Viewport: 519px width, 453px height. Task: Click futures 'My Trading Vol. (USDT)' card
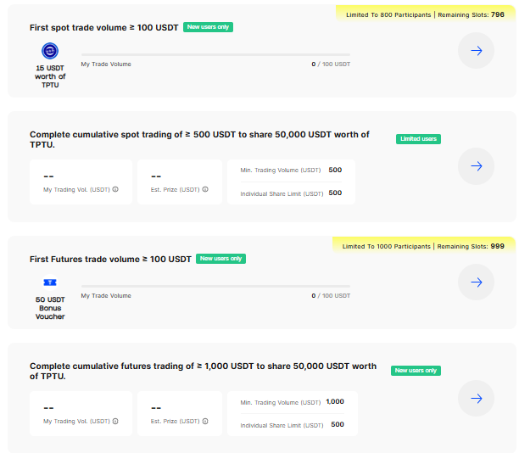pyautogui.click(x=81, y=414)
